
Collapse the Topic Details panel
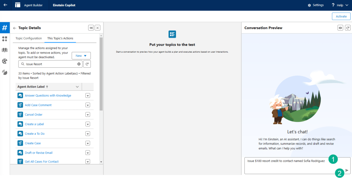coord(91,28)
